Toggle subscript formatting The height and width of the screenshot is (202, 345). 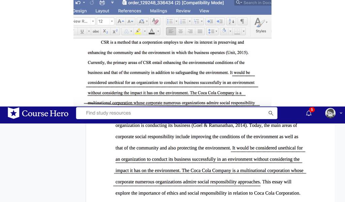pos(105,31)
